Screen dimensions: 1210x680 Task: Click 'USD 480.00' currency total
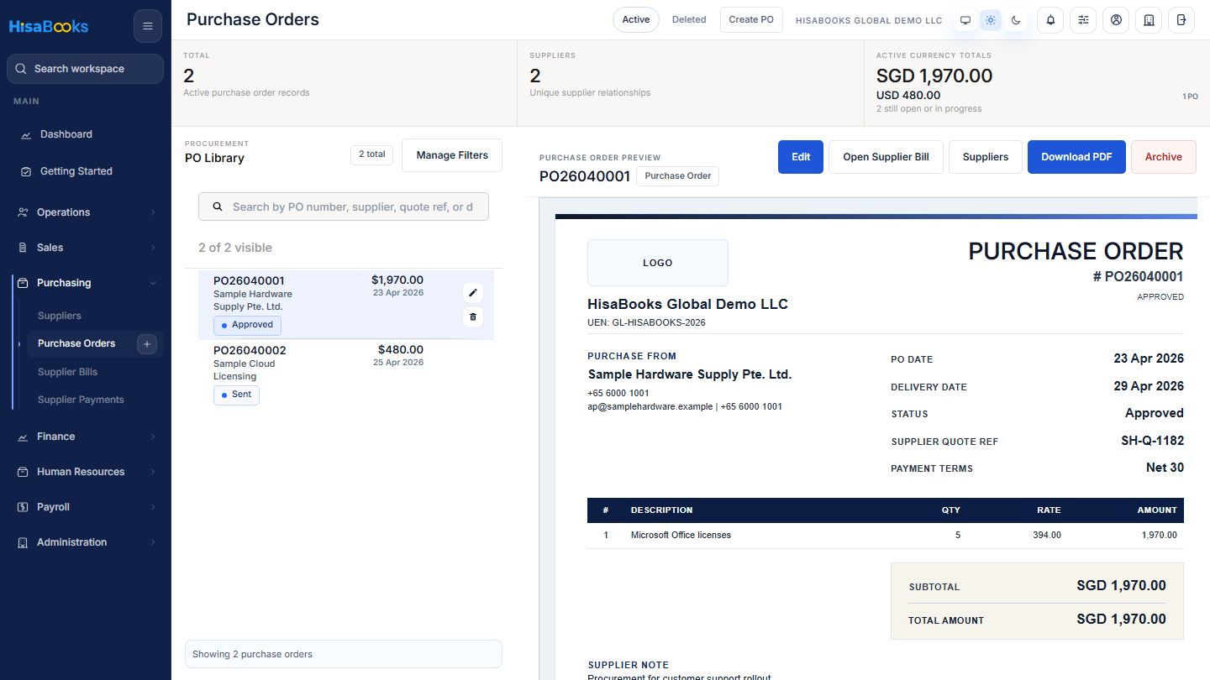[908, 96]
